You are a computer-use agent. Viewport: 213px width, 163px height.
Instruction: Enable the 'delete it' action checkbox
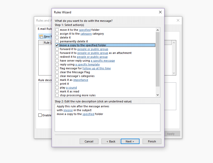(x=57, y=37)
